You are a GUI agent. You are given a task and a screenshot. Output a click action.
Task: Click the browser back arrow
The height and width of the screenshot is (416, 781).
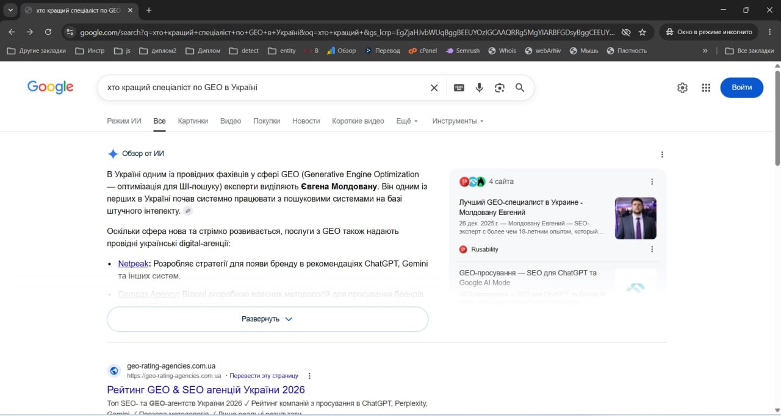(x=12, y=32)
